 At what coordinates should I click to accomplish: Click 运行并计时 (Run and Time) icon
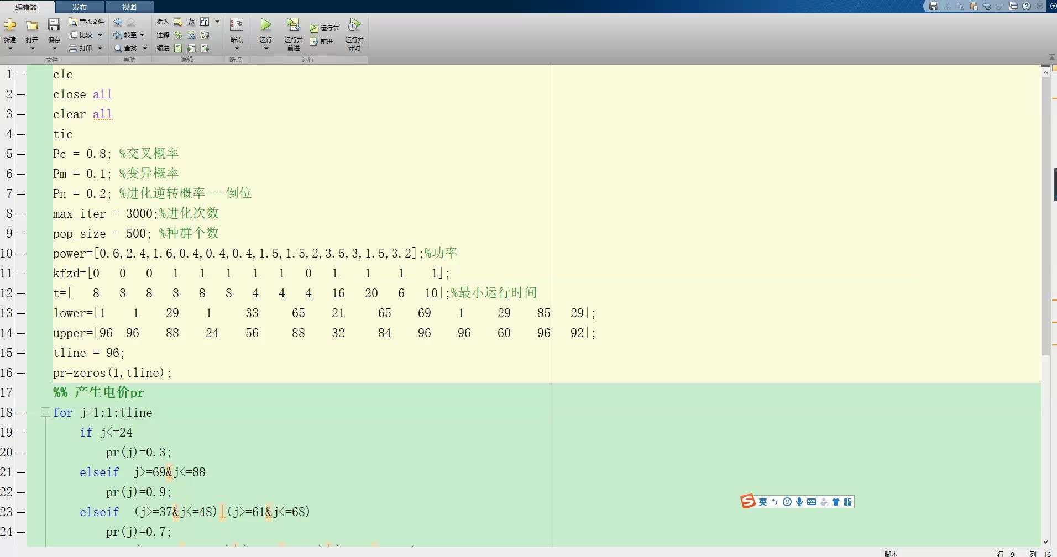(x=354, y=25)
